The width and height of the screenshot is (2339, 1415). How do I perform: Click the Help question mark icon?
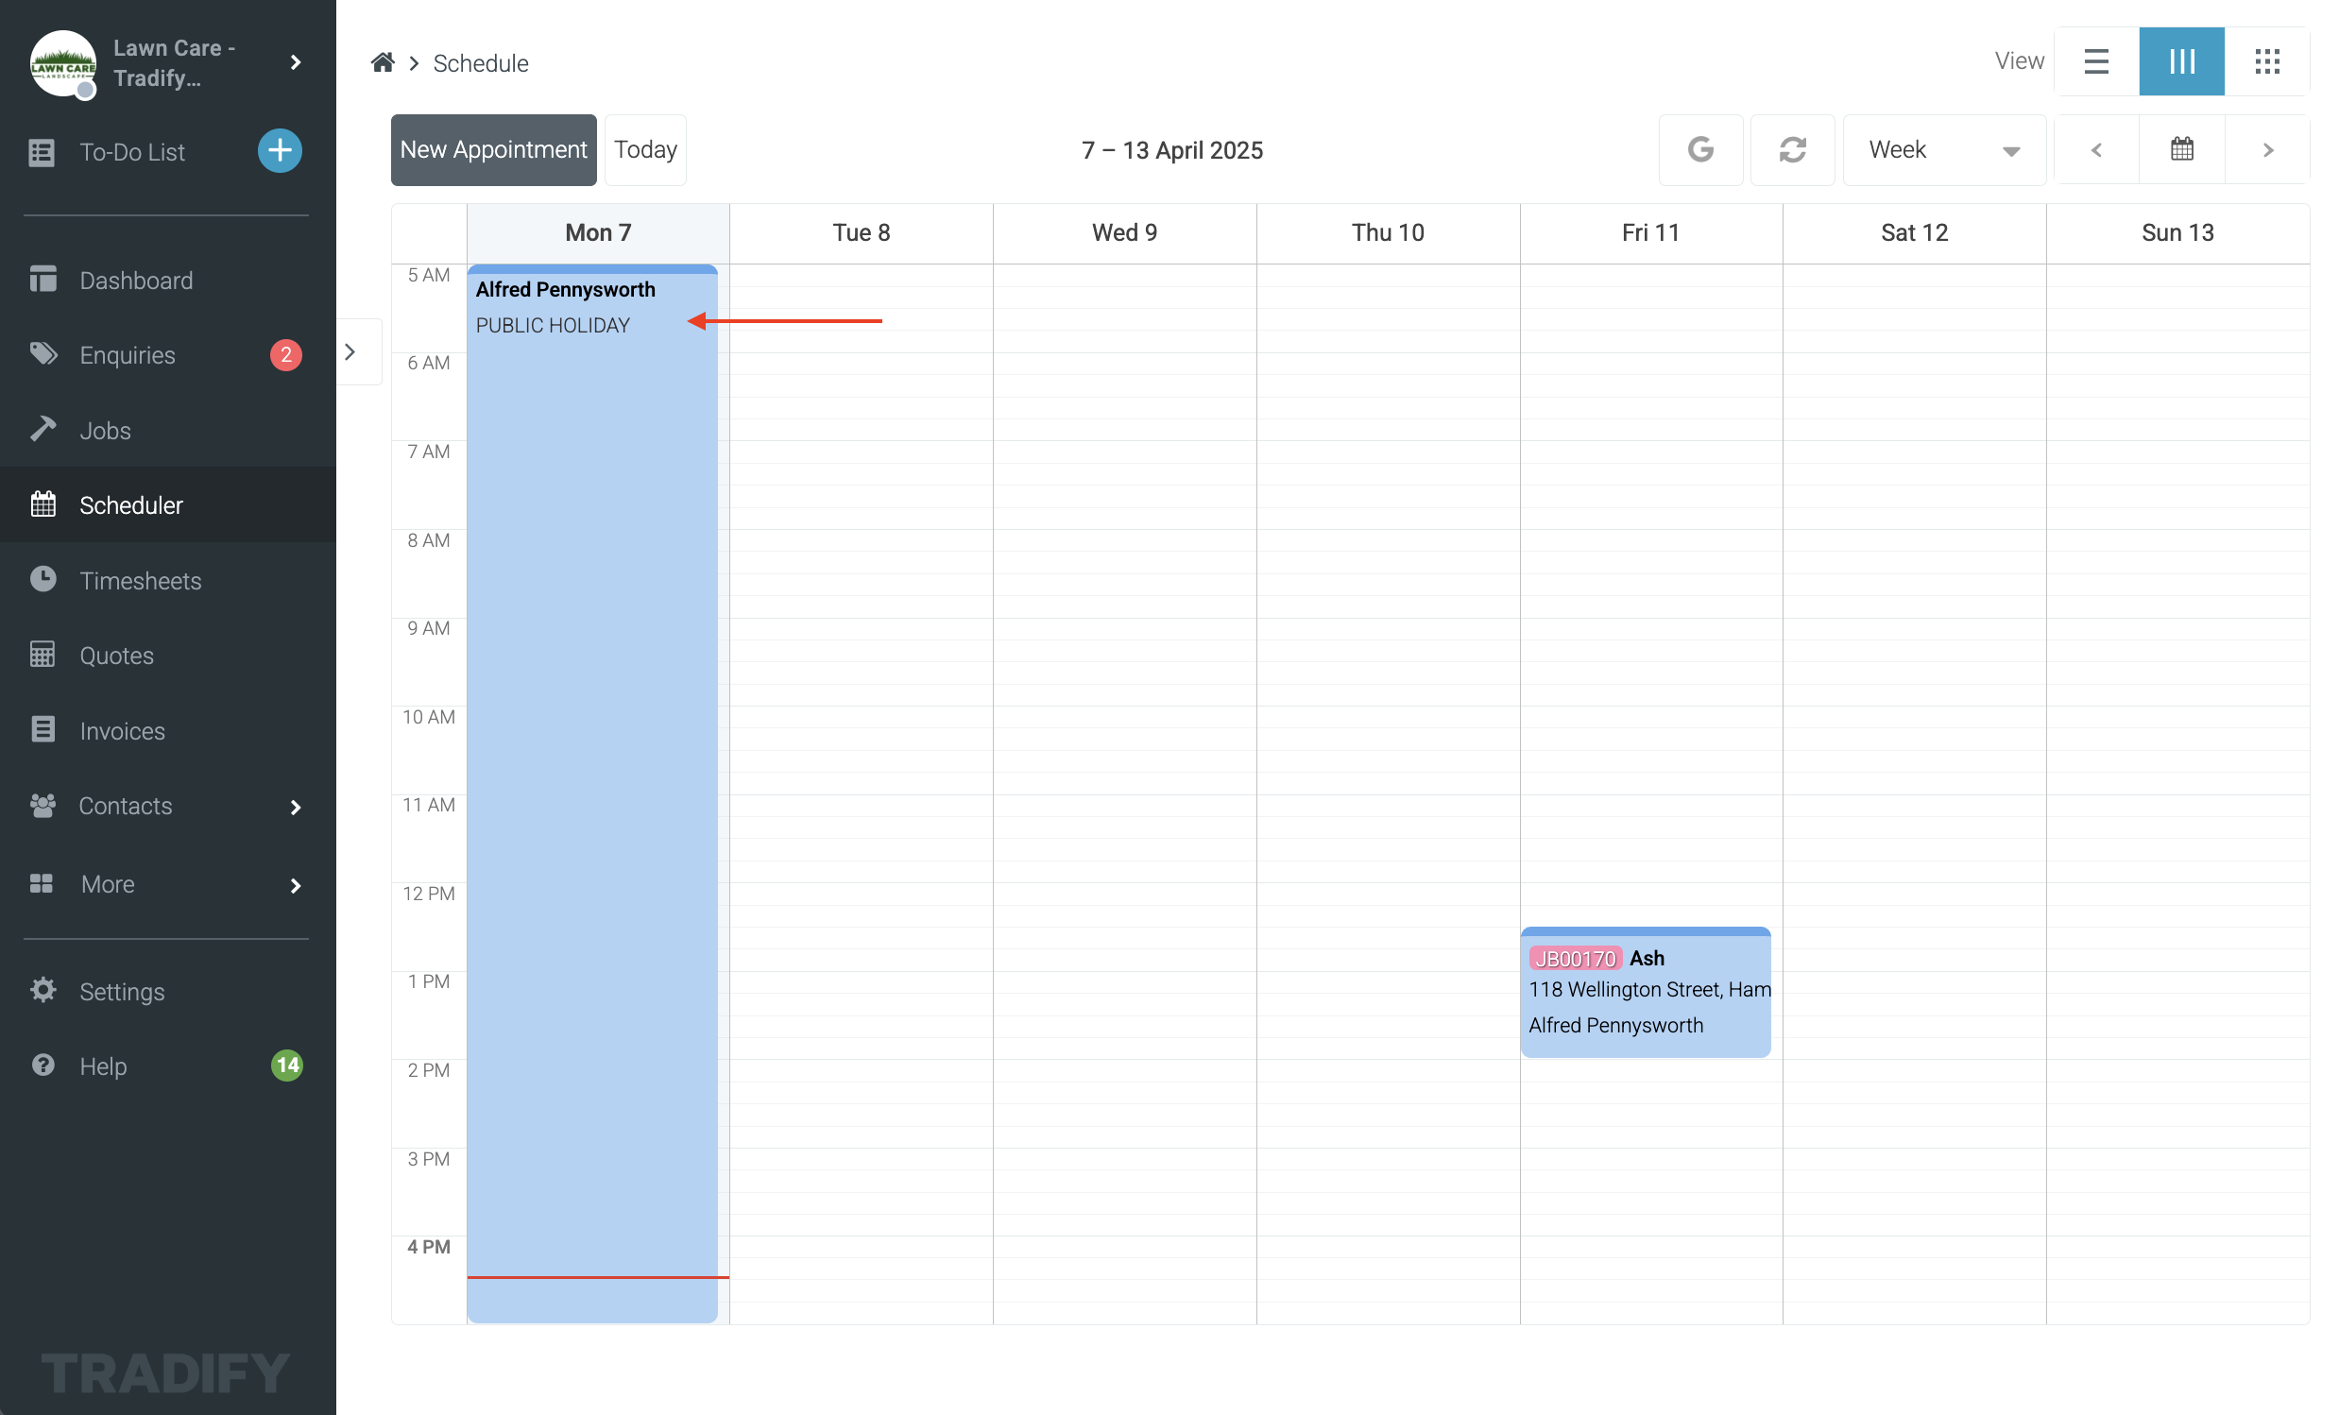point(43,1065)
